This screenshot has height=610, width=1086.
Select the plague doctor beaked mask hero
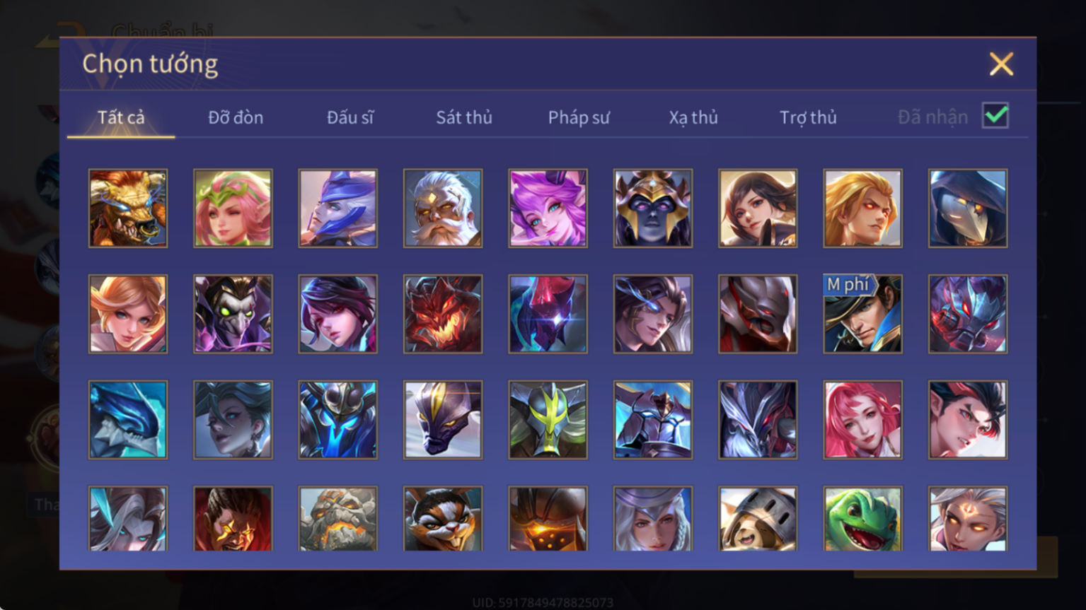pos(968,209)
